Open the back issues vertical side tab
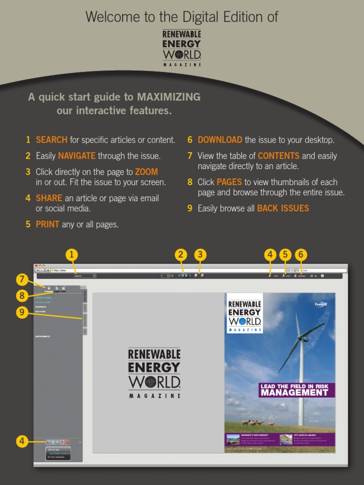 85,320
